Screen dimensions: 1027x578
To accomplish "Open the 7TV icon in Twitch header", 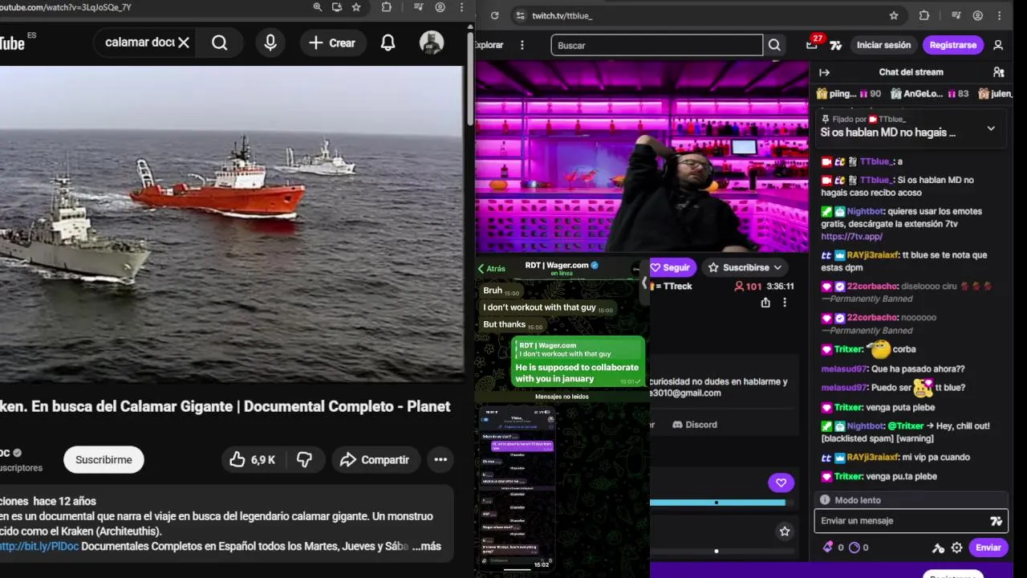I will [x=836, y=46].
